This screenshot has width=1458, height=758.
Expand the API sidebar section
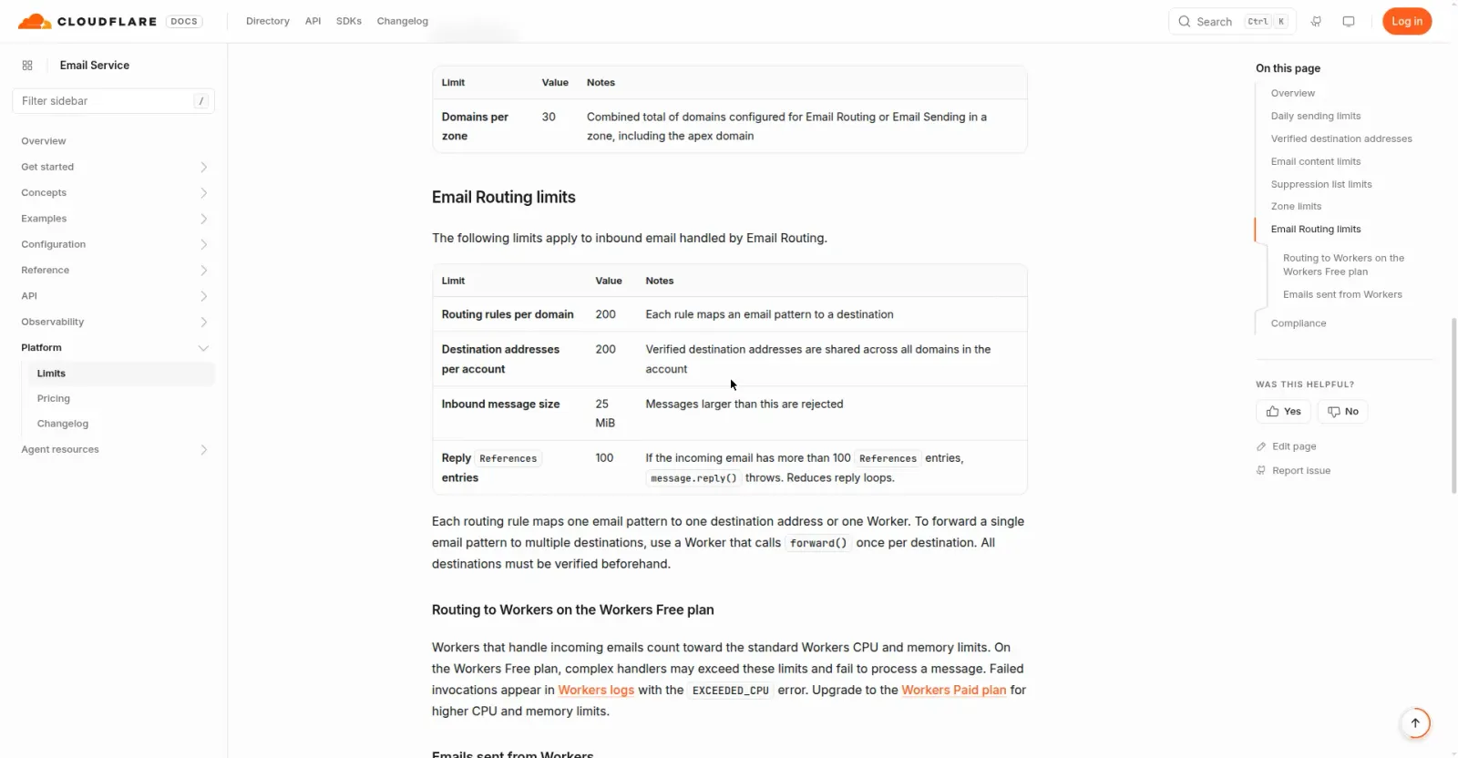(115, 296)
